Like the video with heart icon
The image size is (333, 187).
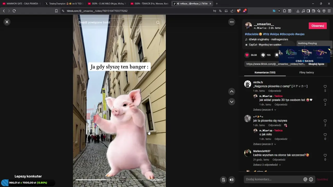click(x=247, y=55)
